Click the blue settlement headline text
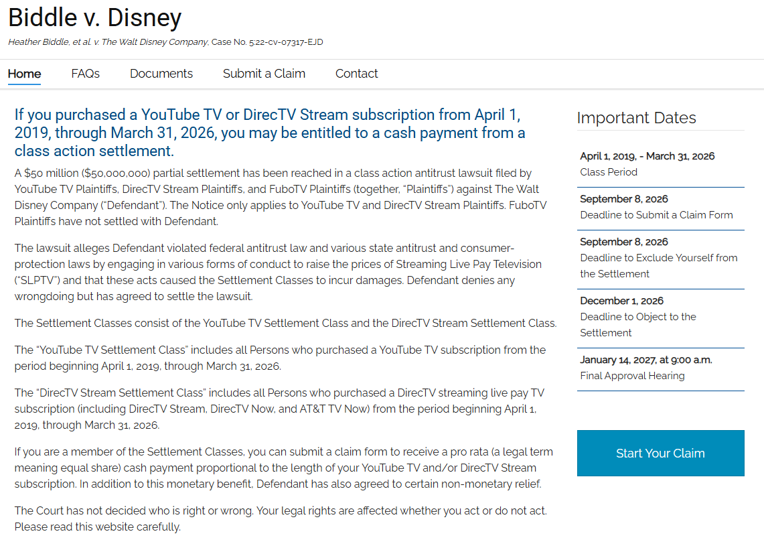Screen dimensions: 764x552 click(270, 133)
